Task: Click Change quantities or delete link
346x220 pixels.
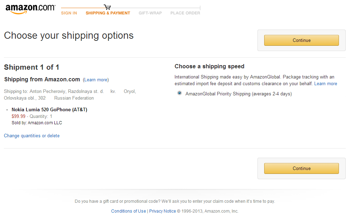Action: (32, 136)
